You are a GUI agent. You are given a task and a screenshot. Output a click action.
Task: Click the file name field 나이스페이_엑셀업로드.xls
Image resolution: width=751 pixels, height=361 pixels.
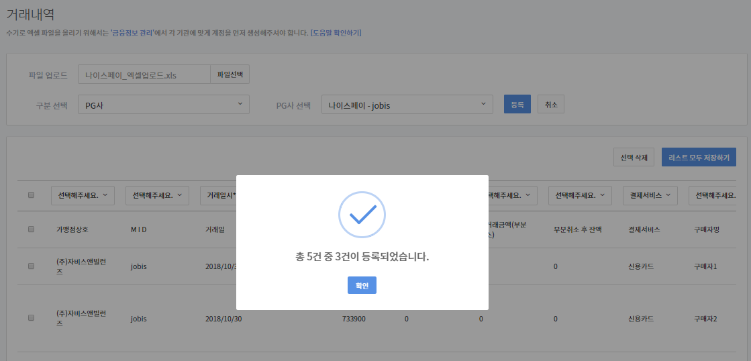(144, 74)
